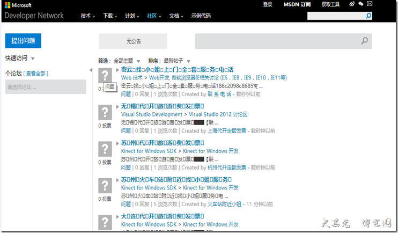This screenshot has width=398, height=233.
Task: Open the 大连代开旅游费发票 post title
Action: tap(163, 216)
